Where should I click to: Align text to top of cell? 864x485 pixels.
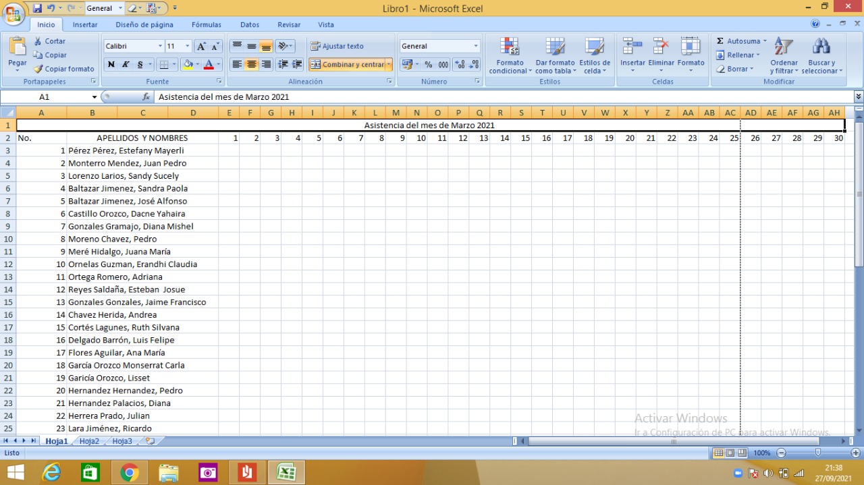[237, 47]
